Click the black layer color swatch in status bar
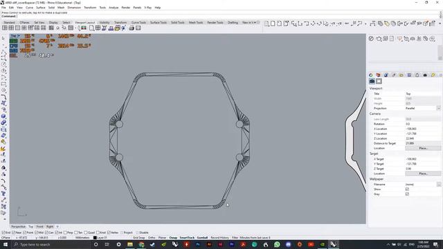This screenshot has width=443, height=249. 95,238
